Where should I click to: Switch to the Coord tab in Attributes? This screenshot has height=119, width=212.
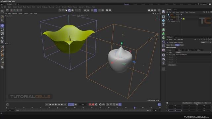173,45
